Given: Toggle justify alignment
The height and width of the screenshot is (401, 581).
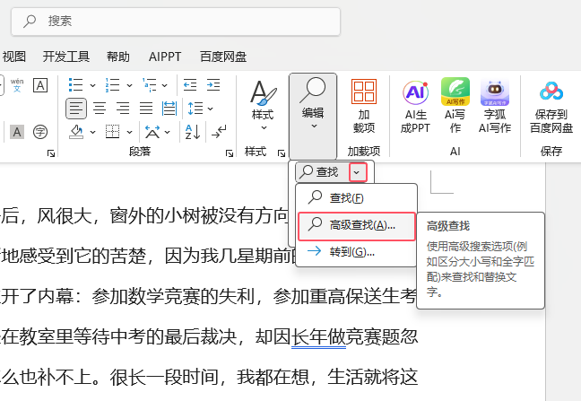Looking at the screenshot, I should tap(146, 109).
